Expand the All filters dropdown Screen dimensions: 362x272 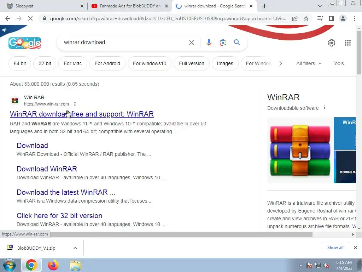[x=309, y=63]
